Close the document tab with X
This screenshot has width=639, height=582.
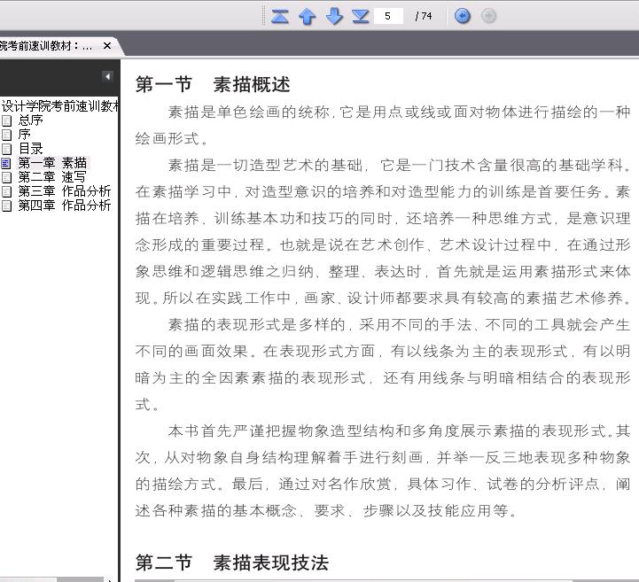click(x=107, y=45)
